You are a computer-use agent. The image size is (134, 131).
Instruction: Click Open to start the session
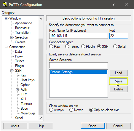click(92, 126)
